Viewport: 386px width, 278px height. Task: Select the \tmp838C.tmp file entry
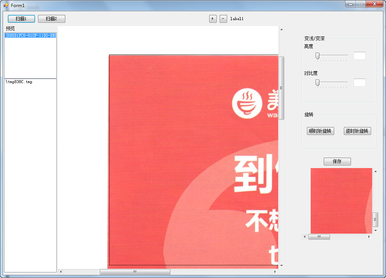pyautogui.click(x=19, y=82)
